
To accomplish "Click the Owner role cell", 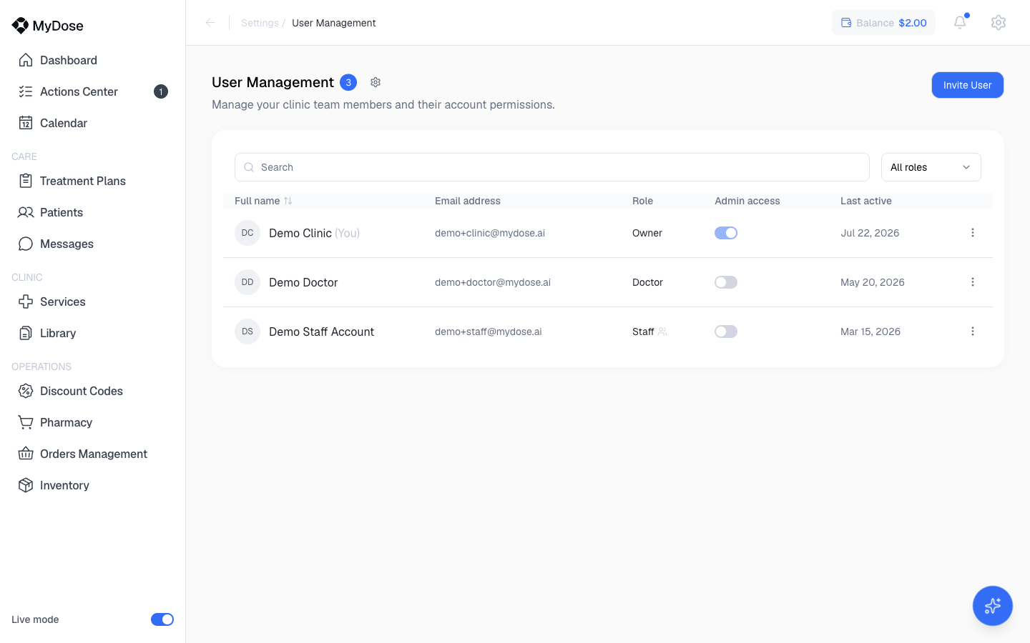I will click(x=647, y=233).
